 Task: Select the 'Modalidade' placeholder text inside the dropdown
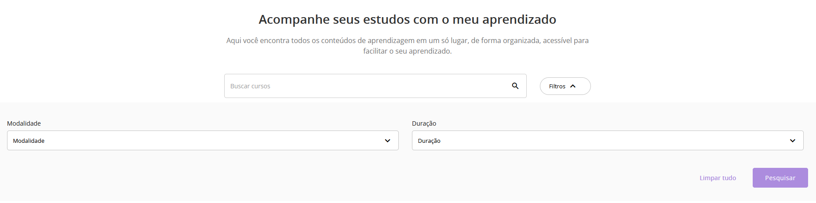tap(29, 141)
